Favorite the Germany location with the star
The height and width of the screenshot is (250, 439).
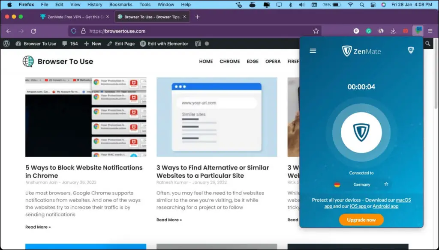386,184
